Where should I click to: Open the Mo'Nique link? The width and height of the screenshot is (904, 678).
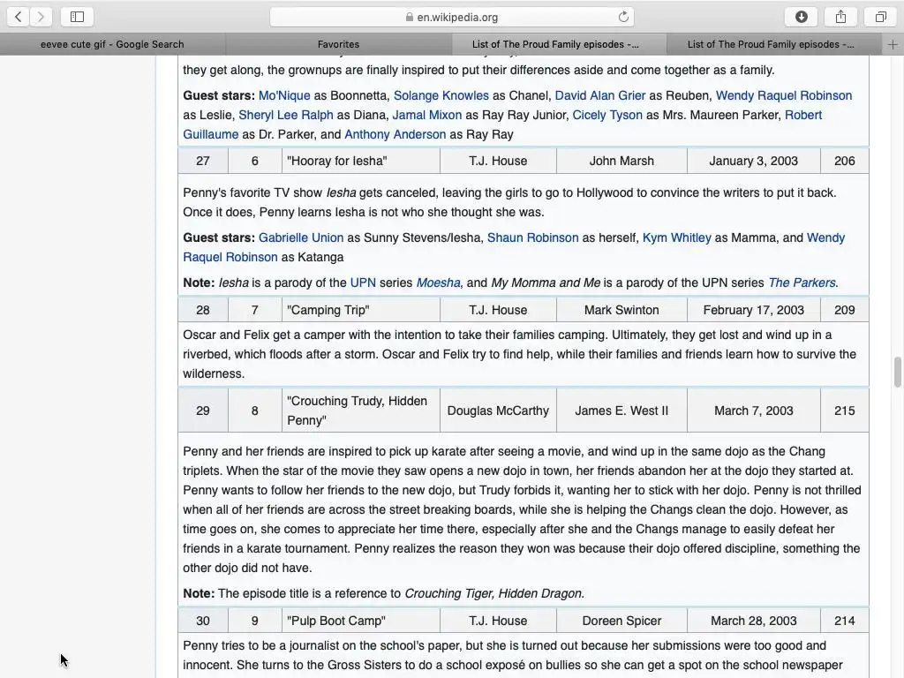point(284,95)
